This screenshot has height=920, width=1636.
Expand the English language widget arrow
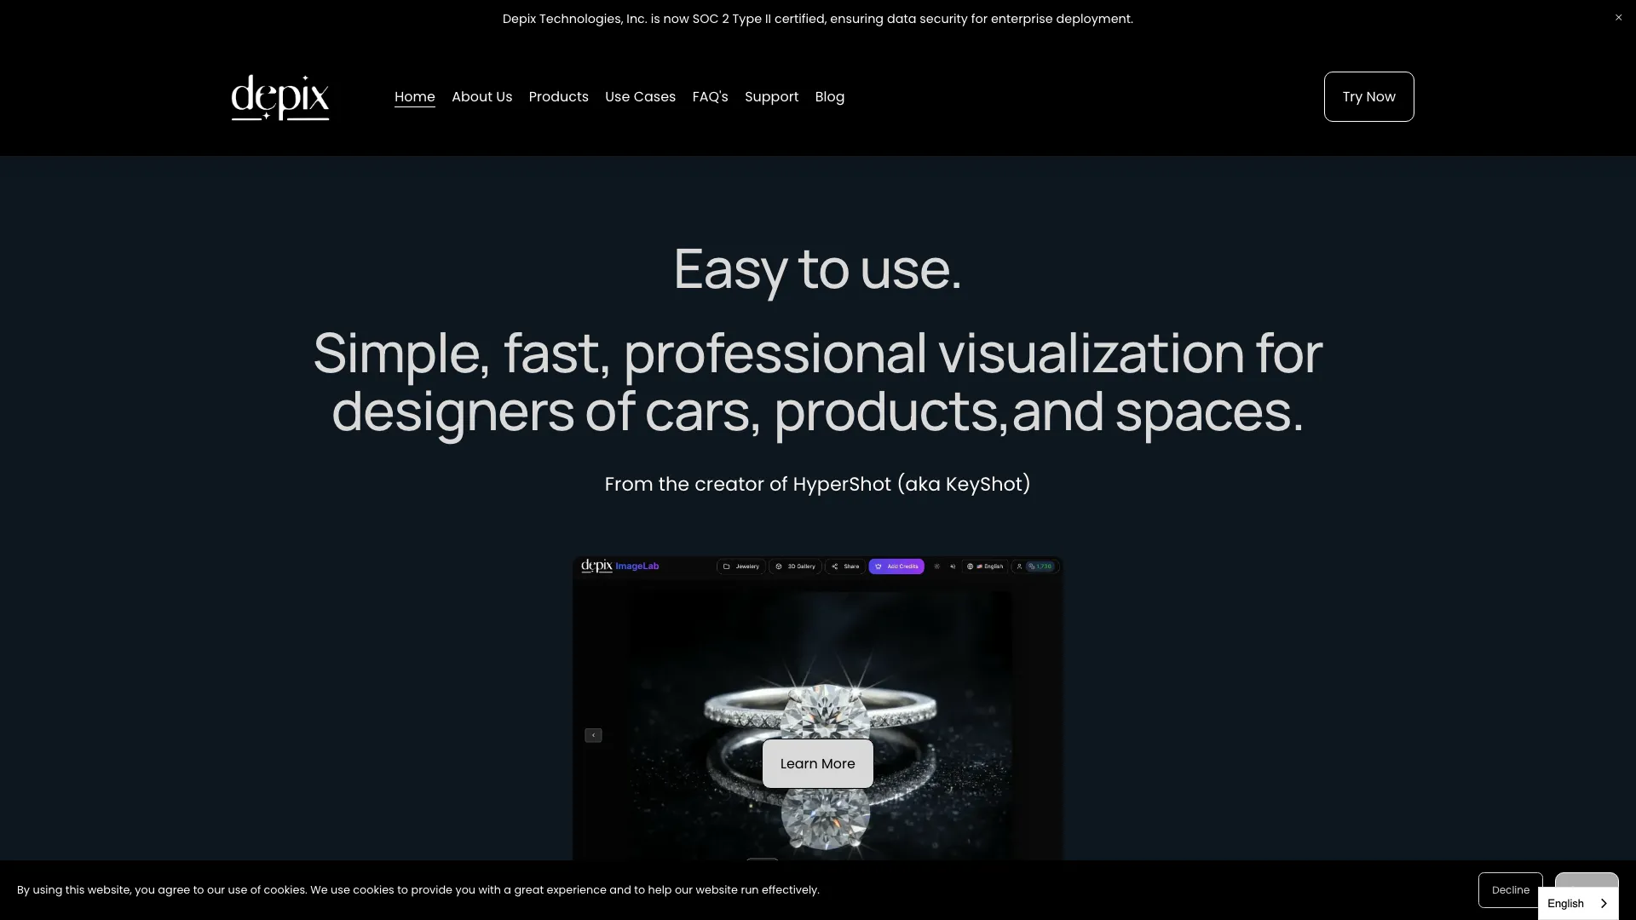point(1603,904)
